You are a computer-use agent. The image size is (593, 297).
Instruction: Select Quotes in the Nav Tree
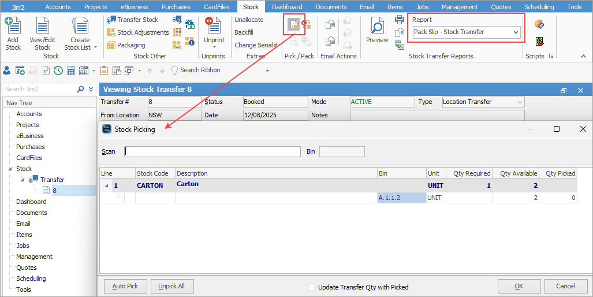click(27, 268)
